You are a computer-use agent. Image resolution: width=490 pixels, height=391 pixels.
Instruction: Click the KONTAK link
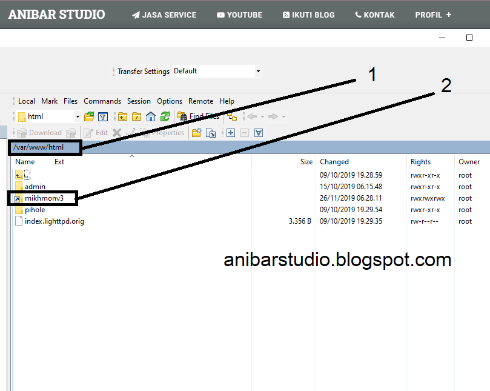click(375, 15)
